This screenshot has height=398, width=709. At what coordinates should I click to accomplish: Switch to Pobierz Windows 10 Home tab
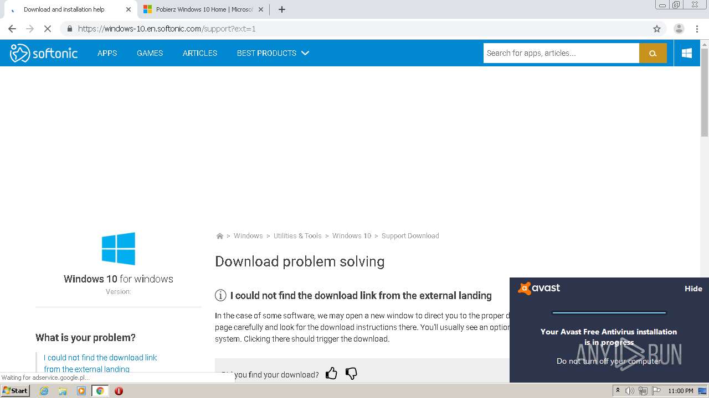click(x=203, y=9)
